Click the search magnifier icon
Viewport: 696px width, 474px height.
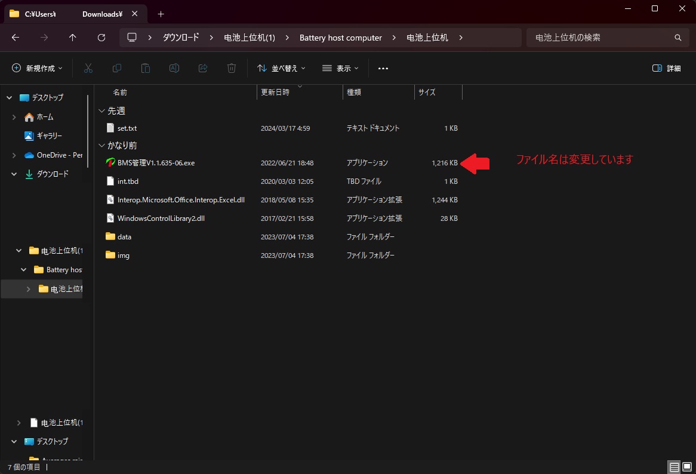678,38
